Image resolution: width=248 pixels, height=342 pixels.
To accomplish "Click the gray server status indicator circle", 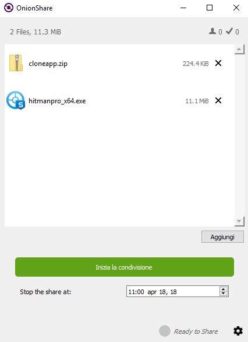I will [165, 331].
